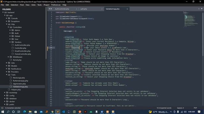
Task: Open the File menu
Action: click(x=2, y=5)
